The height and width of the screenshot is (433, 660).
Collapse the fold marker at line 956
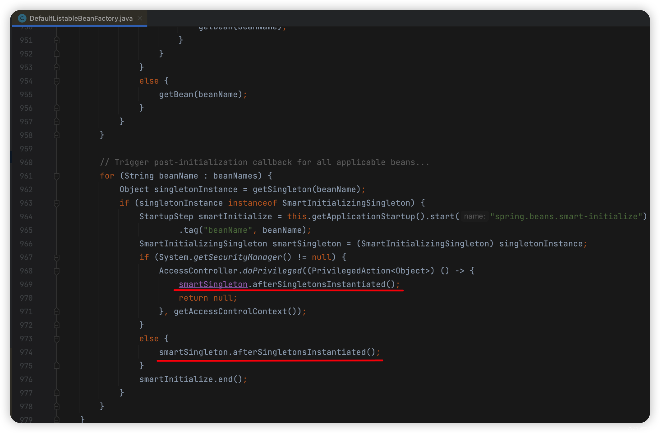57,108
